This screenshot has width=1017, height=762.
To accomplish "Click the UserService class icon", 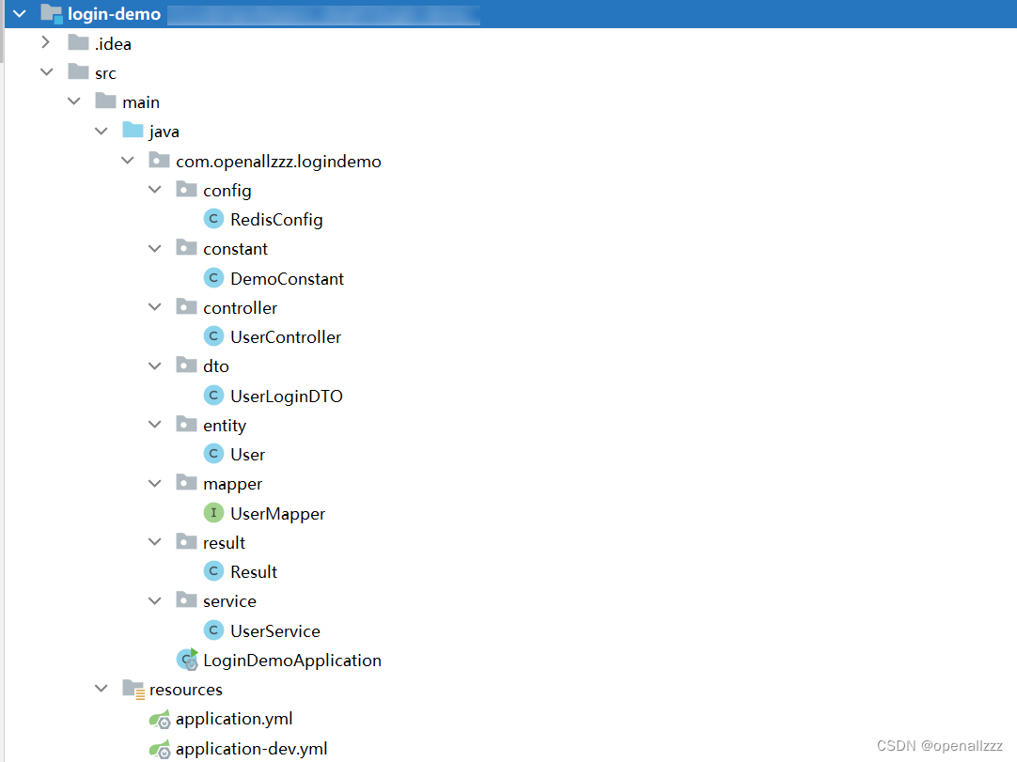I will point(213,630).
